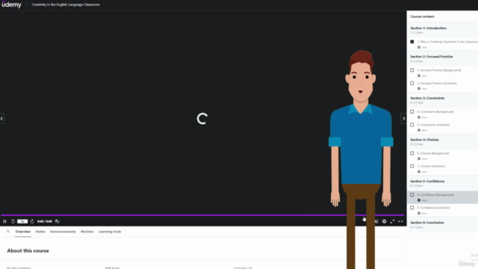Enter fullscreen mode
The image size is (478, 269).
(x=392, y=221)
